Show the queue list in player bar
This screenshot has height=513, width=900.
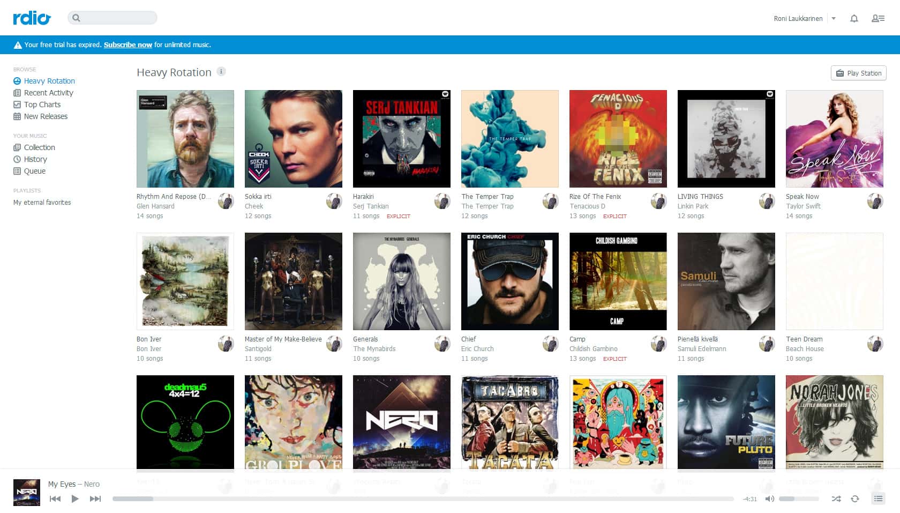[878, 499]
